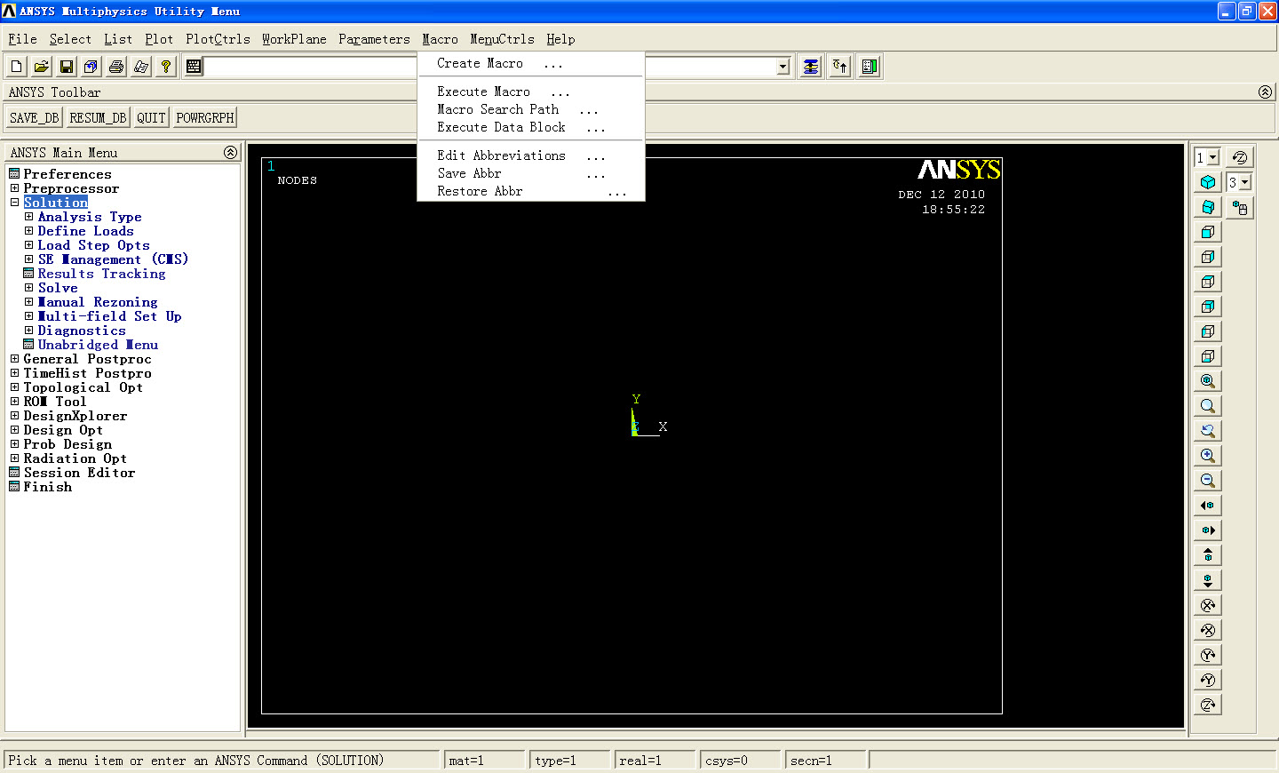Click the Rotate +Y axis icon
1279x773 pixels.
[1208, 655]
